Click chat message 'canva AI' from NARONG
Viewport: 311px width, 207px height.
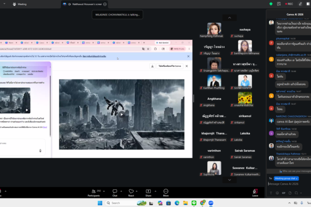point(293,122)
